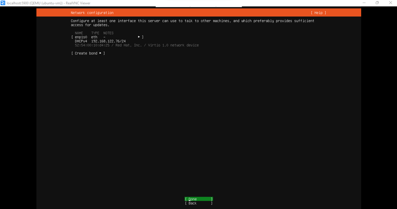Click the NAME column header

click(x=79, y=33)
